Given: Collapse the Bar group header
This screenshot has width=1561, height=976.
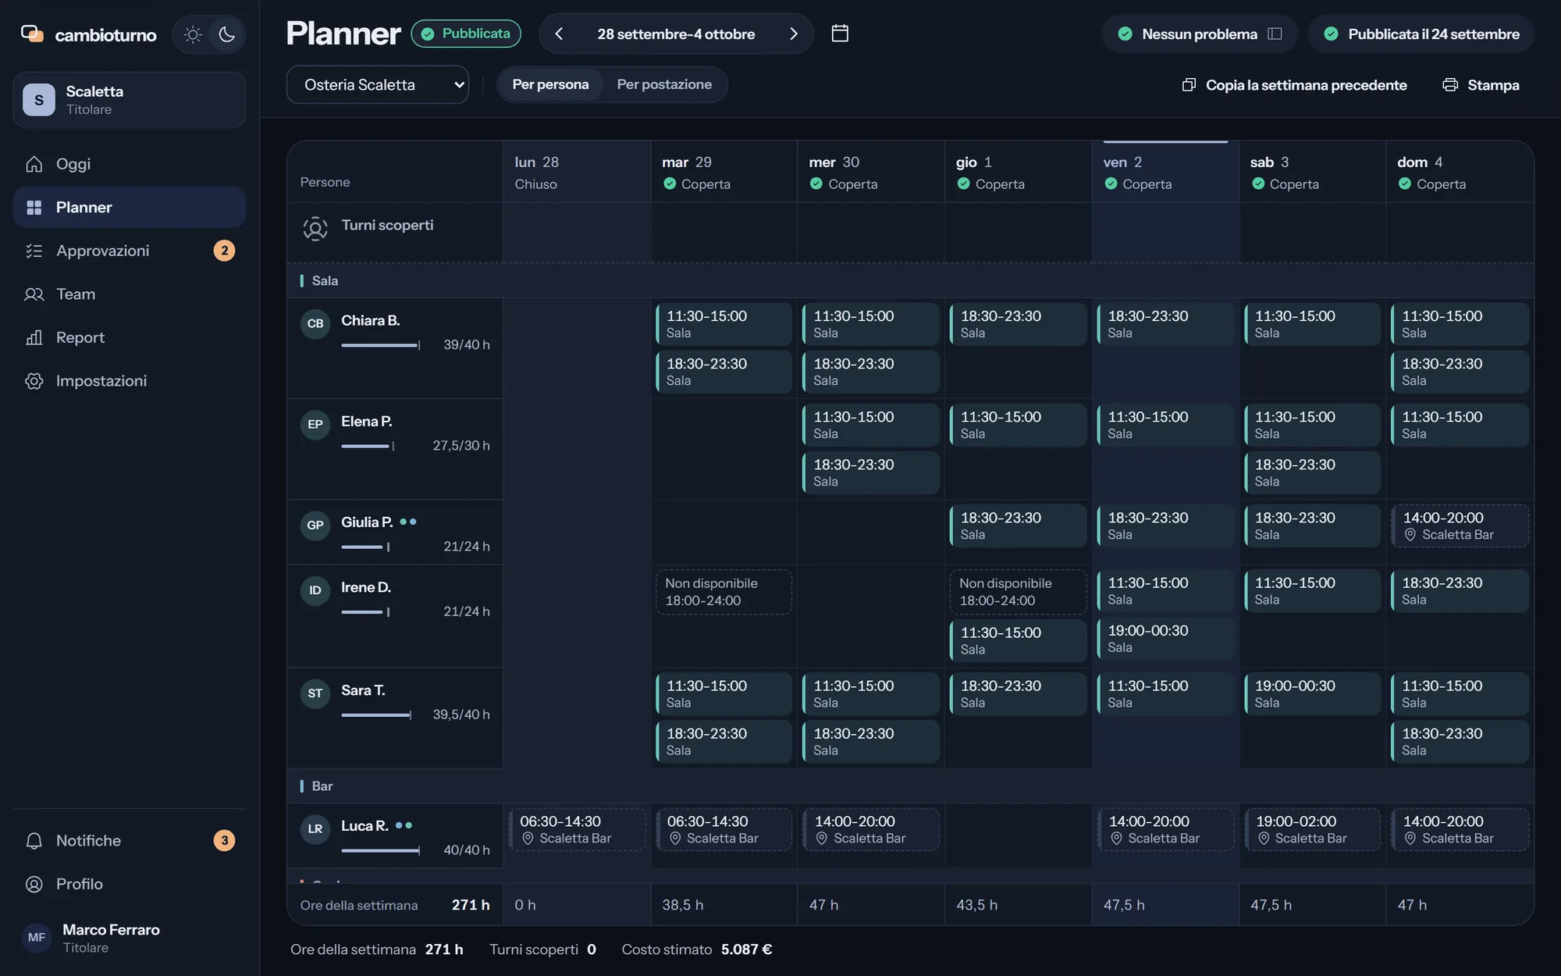Looking at the screenshot, I should tap(910, 786).
